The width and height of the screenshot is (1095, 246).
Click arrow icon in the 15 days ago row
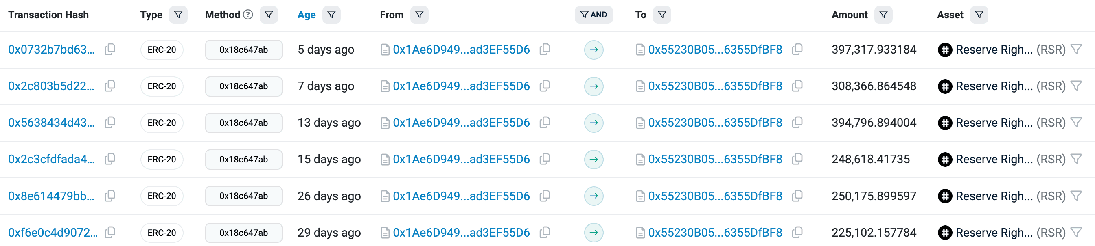[593, 160]
